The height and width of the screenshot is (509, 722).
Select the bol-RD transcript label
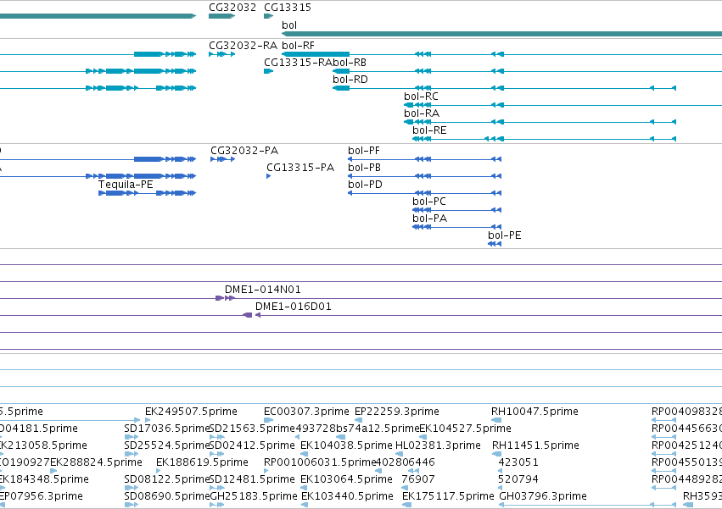click(x=350, y=80)
